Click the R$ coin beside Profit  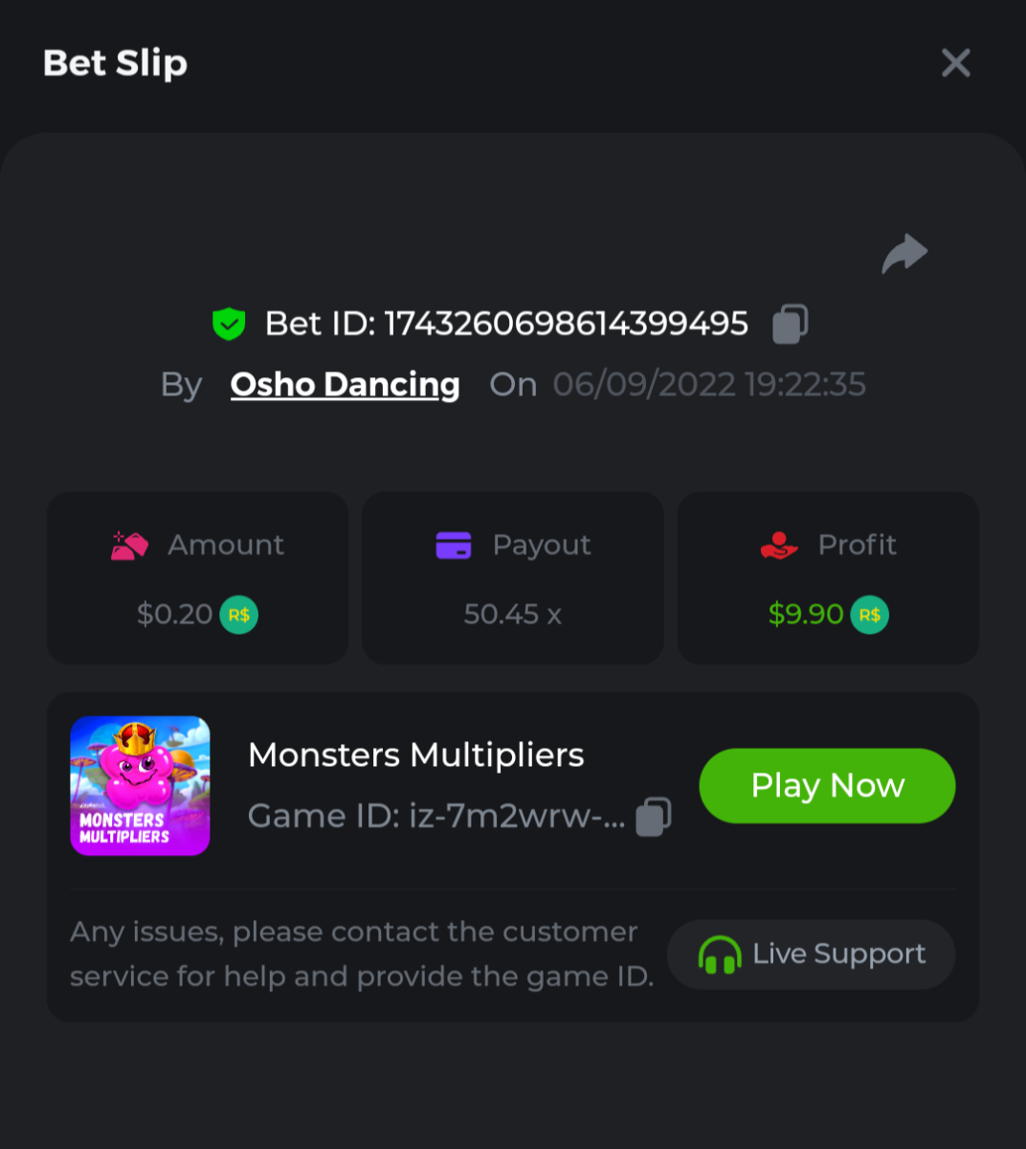click(x=870, y=615)
